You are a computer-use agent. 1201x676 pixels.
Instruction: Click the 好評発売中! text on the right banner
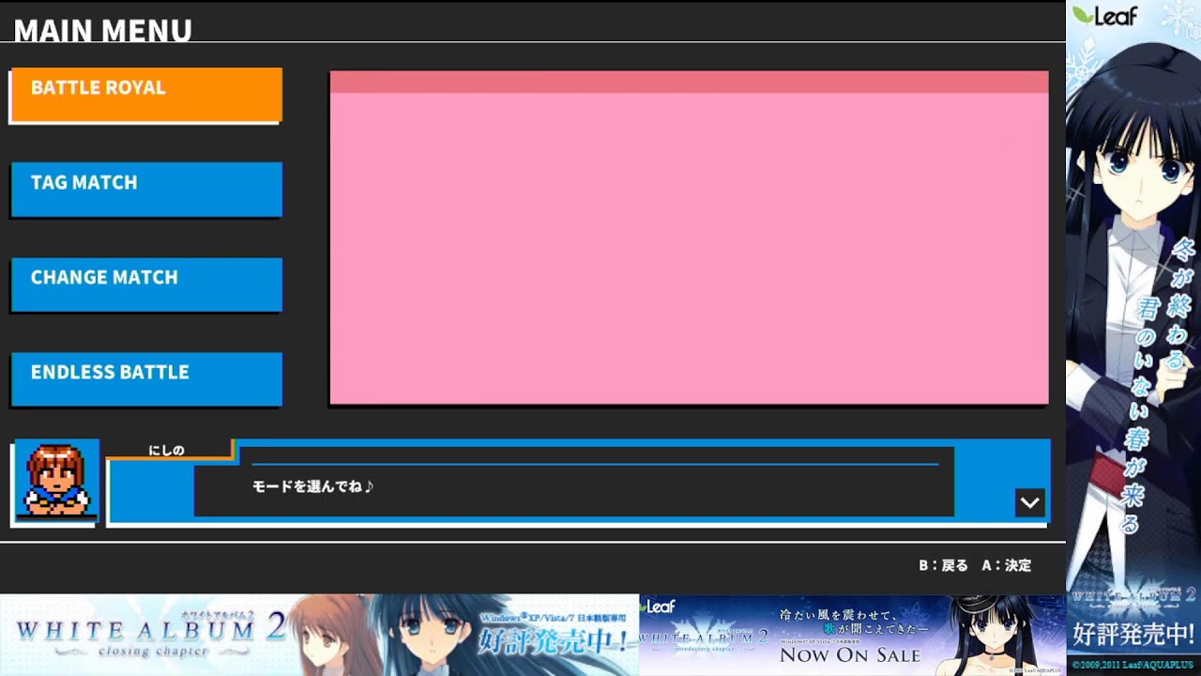[x=1133, y=635]
